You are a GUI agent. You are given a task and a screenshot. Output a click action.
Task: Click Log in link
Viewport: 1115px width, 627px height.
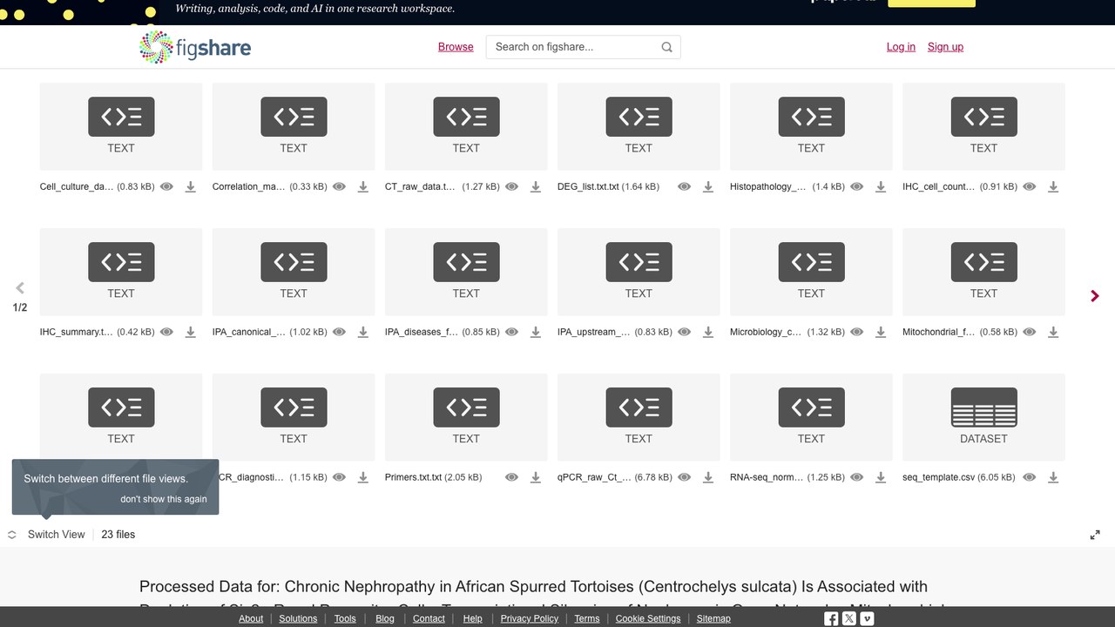pyautogui.click(x=901, y=47)
